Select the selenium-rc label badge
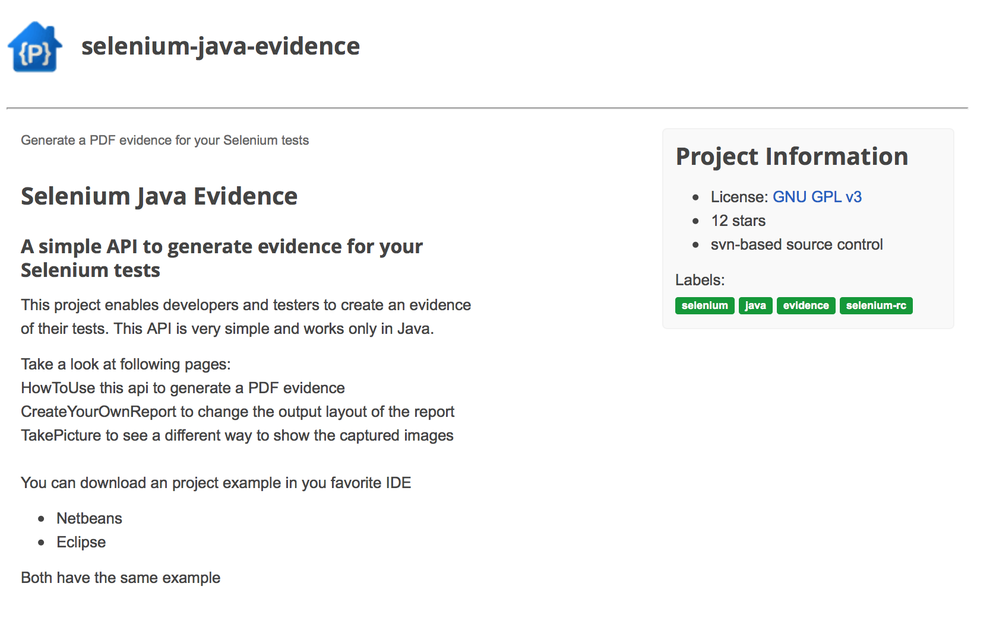 pos(876,305)
